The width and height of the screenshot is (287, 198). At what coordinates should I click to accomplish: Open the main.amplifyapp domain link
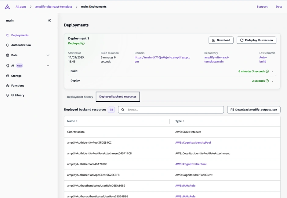click(162, 57)
